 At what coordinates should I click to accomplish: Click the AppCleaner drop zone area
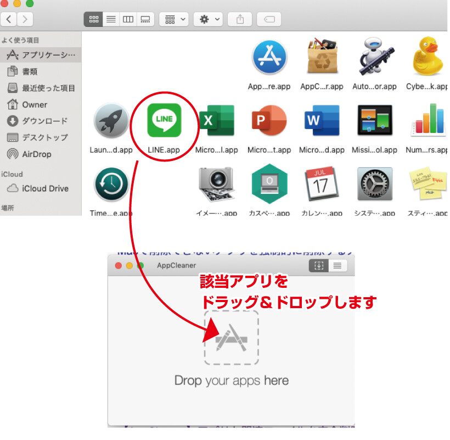[231, 337]
